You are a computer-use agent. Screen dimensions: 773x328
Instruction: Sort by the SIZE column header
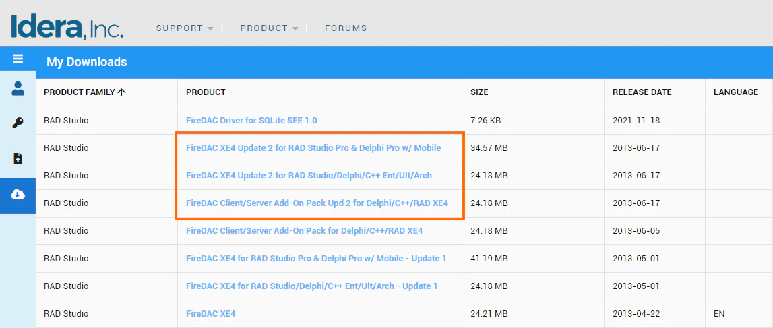click(479, 92)
